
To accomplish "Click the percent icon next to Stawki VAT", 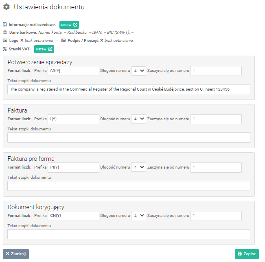I will click(x=5, y=49).
